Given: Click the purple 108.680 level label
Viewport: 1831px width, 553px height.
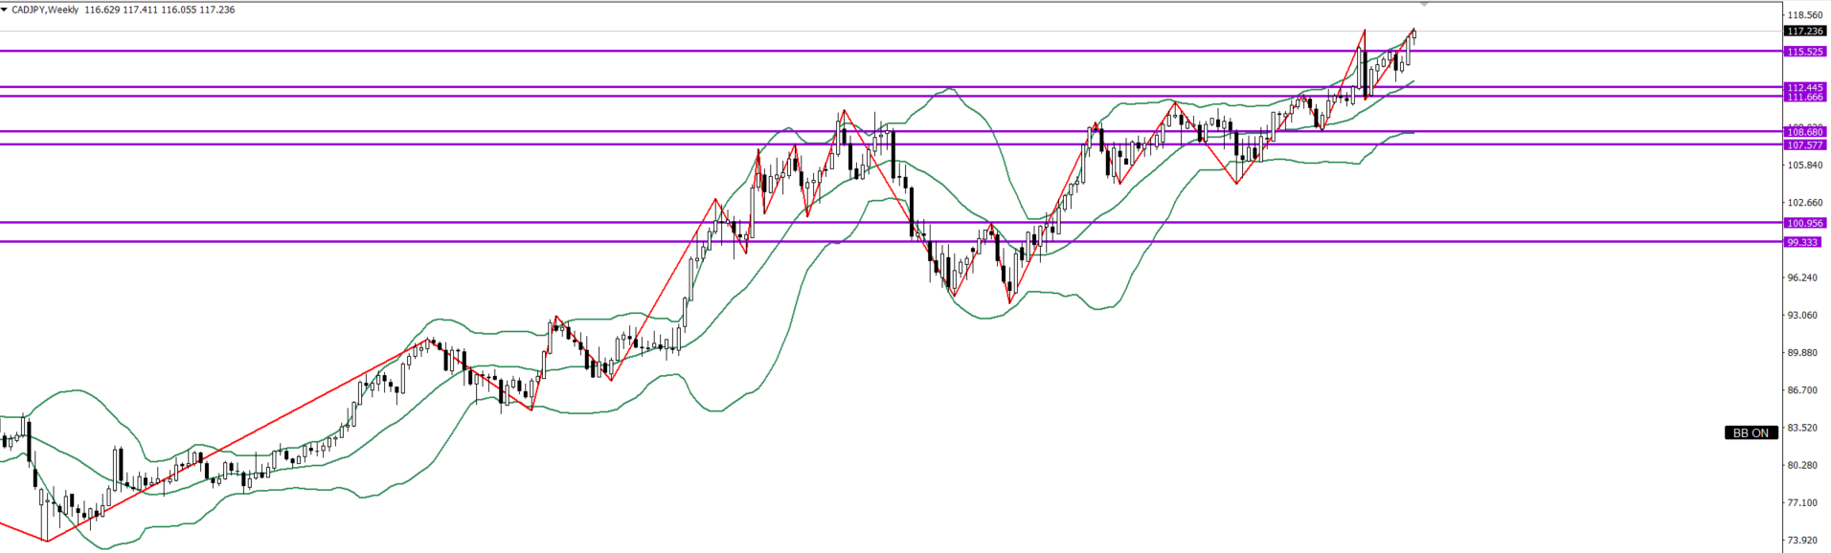Looking at the screenshot, I should 1804,132.
